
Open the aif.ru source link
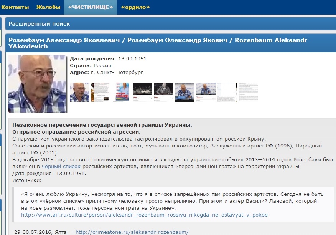144,215
